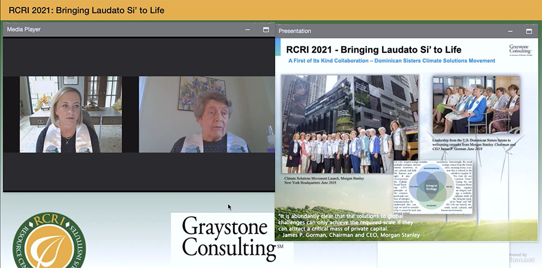Screen dimensions: 542x268
Task: Click the Media Player panel title
Action: pyautogui.click(x=24, y=30)
